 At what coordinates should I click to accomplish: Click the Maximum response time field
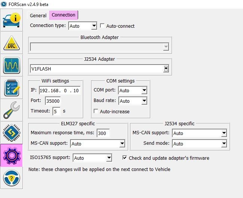[103, 133]
